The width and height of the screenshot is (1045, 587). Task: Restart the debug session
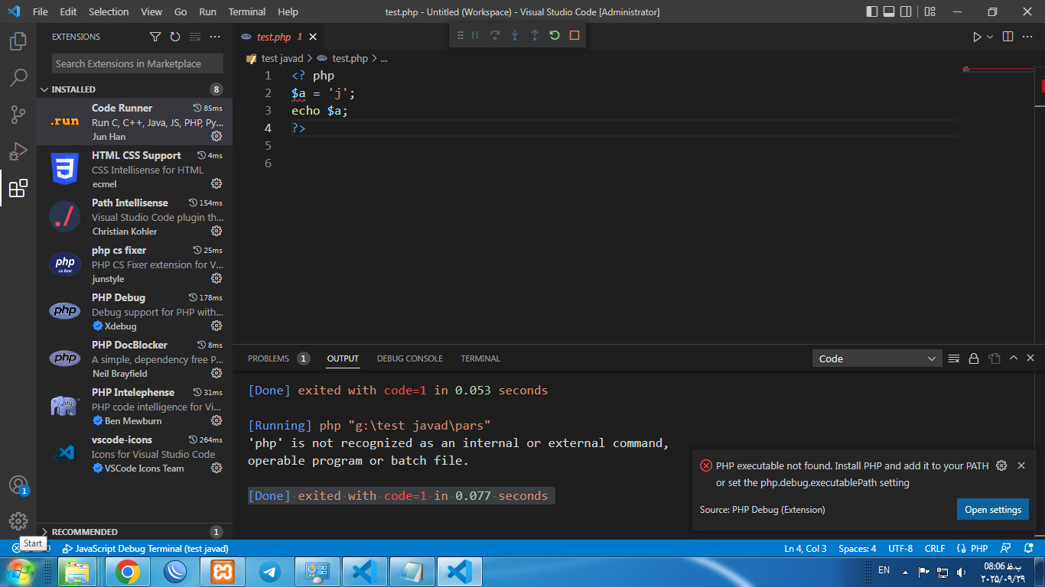pyautogui.click(x=555, y=35)
